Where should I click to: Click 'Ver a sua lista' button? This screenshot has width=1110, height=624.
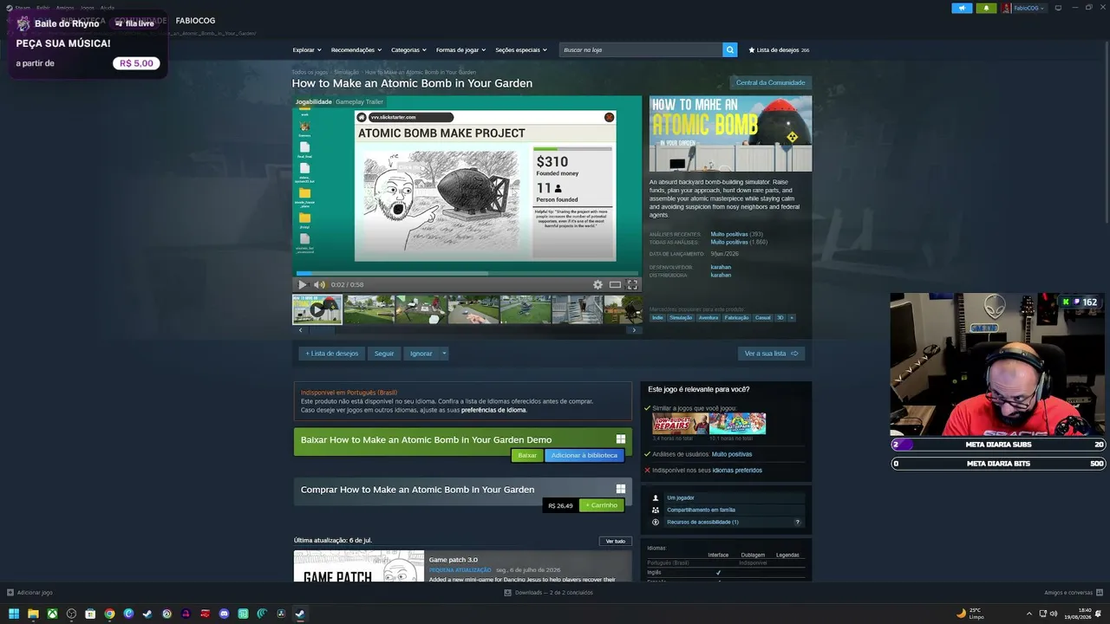(x=771, y=354)
